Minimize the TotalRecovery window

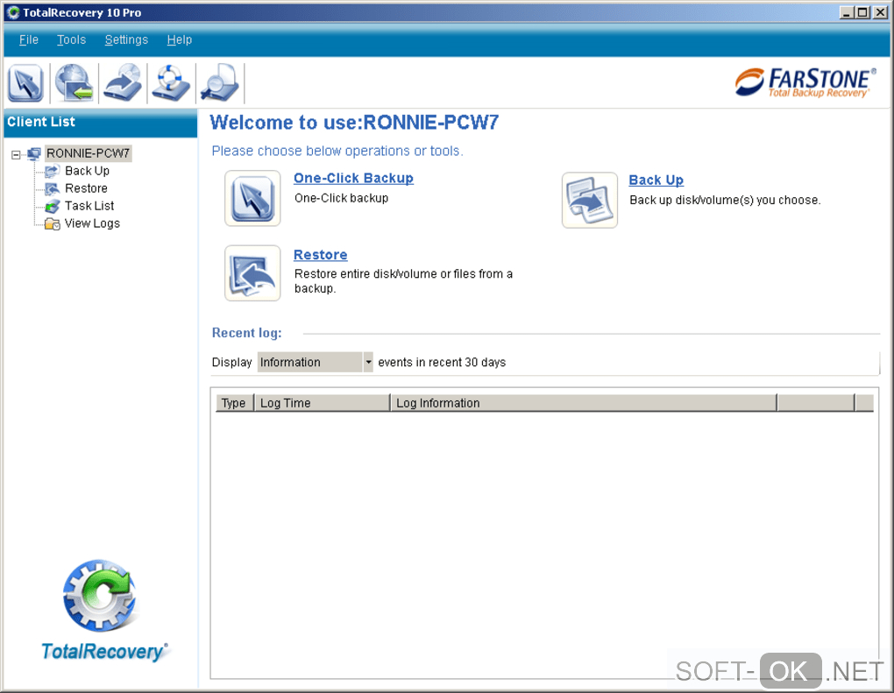(x=847, y=12)
